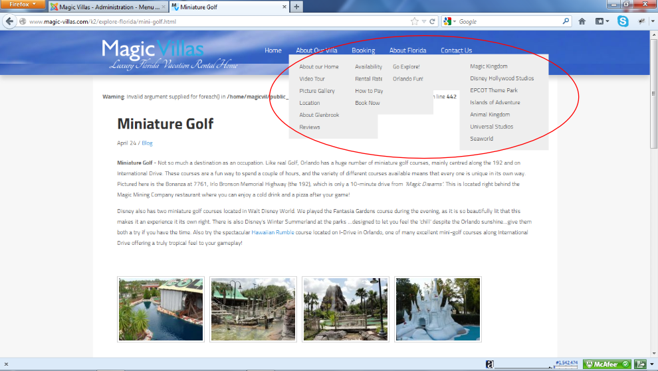
Task: Open the first mini golf water thumbnail
Action: 161,309
